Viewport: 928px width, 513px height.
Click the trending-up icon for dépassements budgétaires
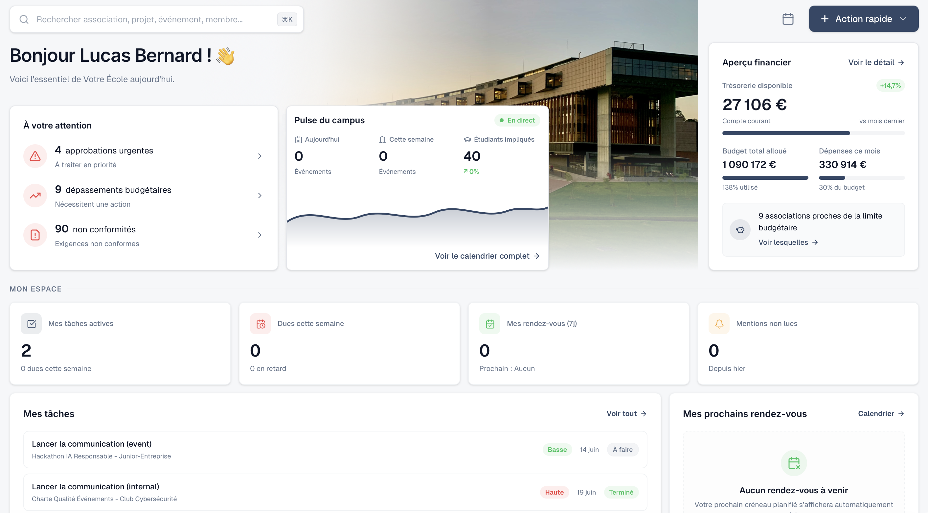[35, 196]
